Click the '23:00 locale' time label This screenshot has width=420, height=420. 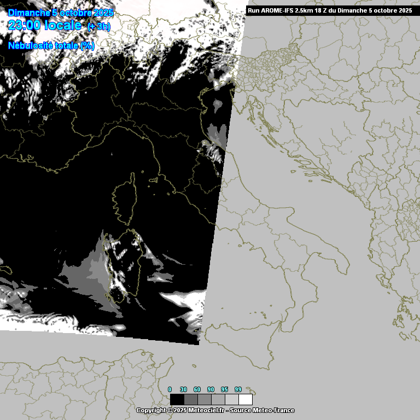point(45,25)
